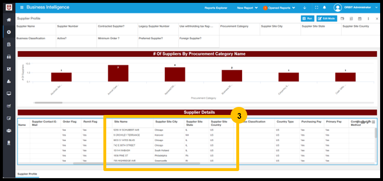Open the SQL database sidebar module

point(9,143)
